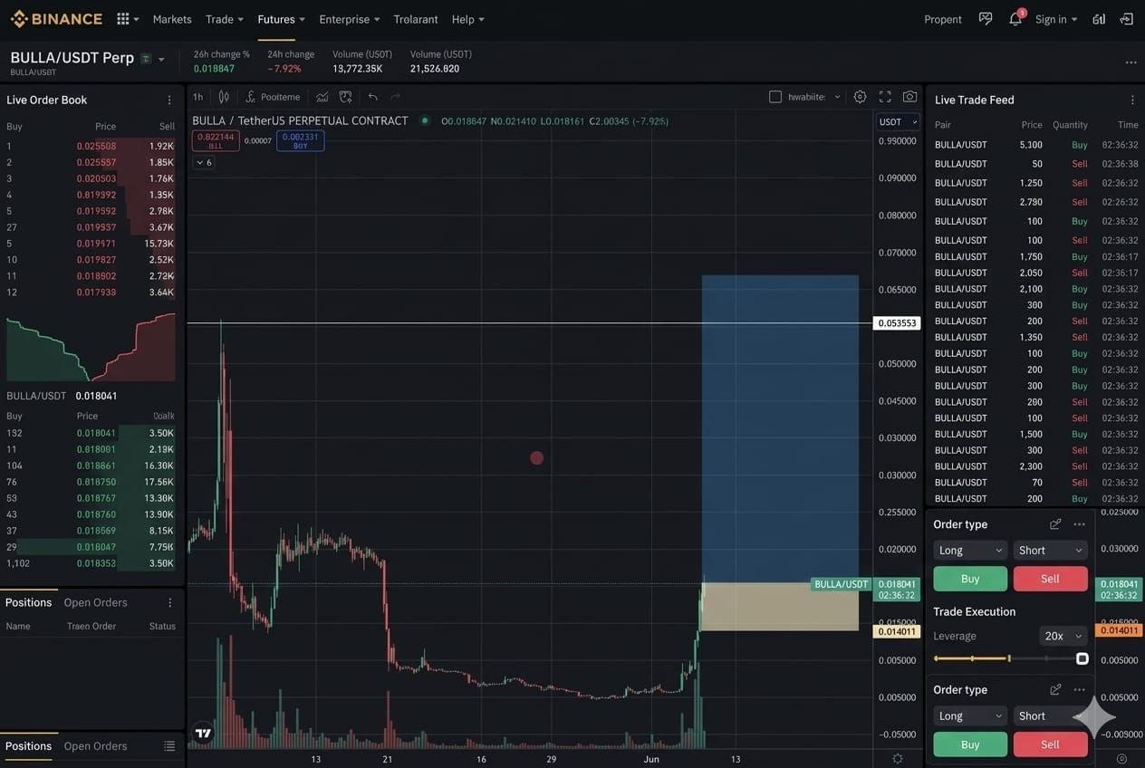Screen dimensions: 1145x768
Task: Open the Markets menu
Action: pos(172,19)
